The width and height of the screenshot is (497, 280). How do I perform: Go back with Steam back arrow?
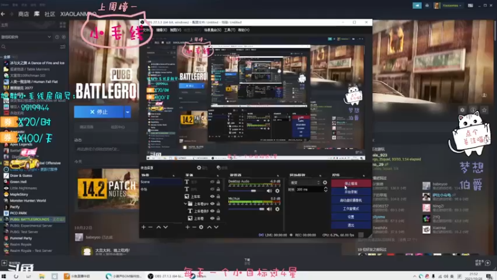pos(3,14)
